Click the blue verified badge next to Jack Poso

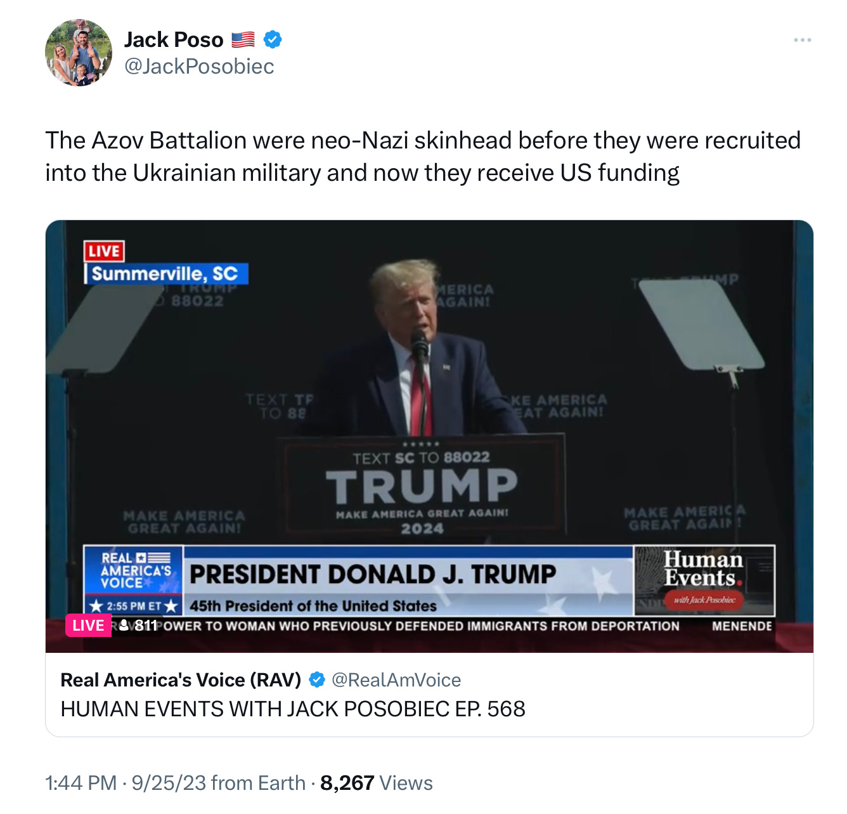tap(273, 39)
